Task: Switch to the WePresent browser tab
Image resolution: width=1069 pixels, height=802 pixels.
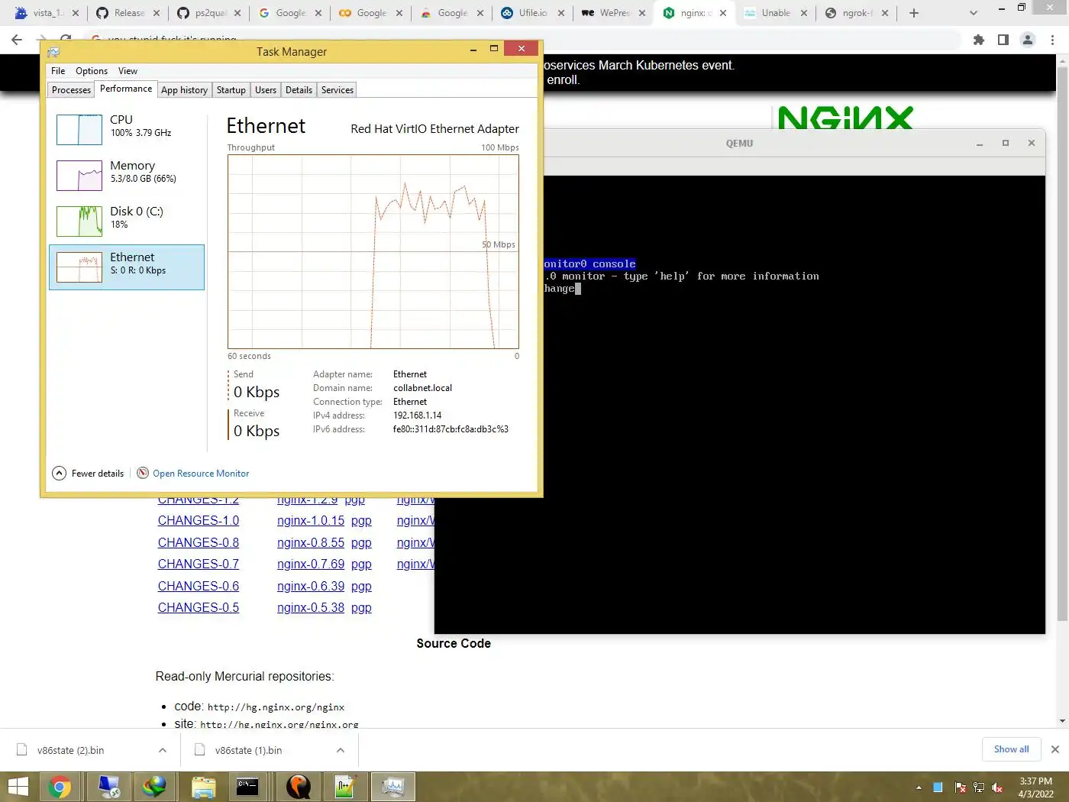Action: pyautogui.click(x=613, y=13)
